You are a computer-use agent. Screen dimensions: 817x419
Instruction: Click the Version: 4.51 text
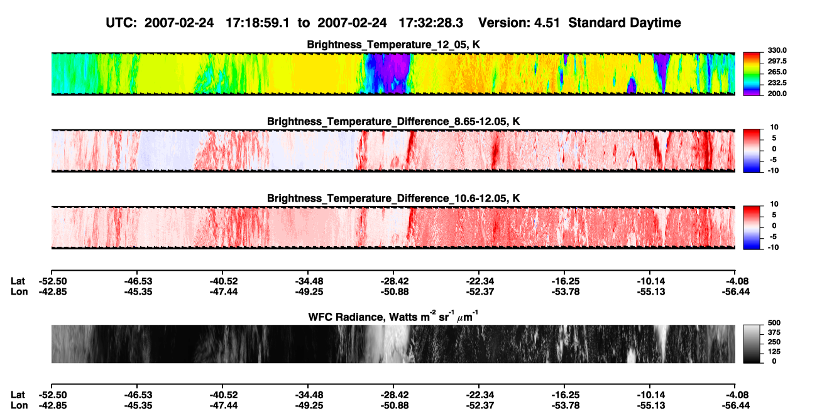518,23
